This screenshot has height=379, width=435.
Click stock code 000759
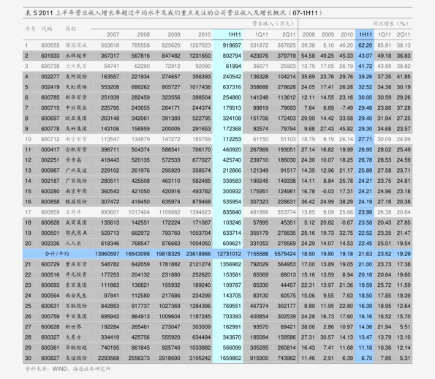50,317
